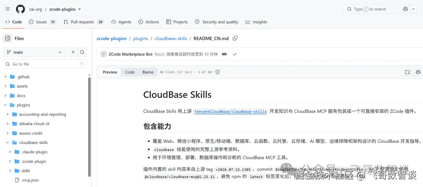
Task: Open the Insights tab
Action: 256,22
